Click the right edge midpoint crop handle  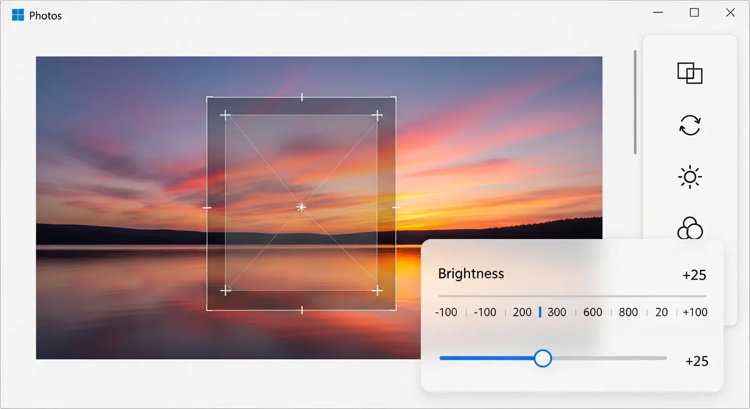tap(396, 207)
